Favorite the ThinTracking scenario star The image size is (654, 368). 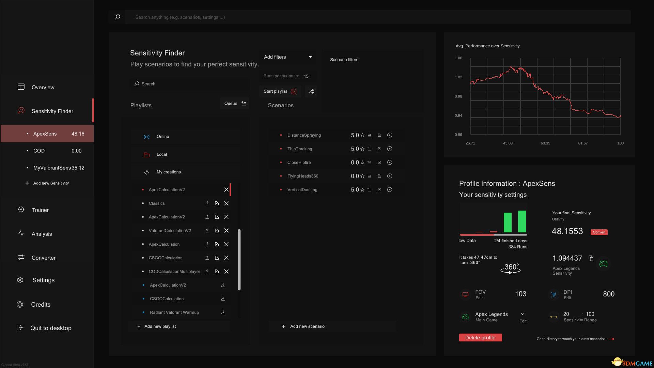362,149
